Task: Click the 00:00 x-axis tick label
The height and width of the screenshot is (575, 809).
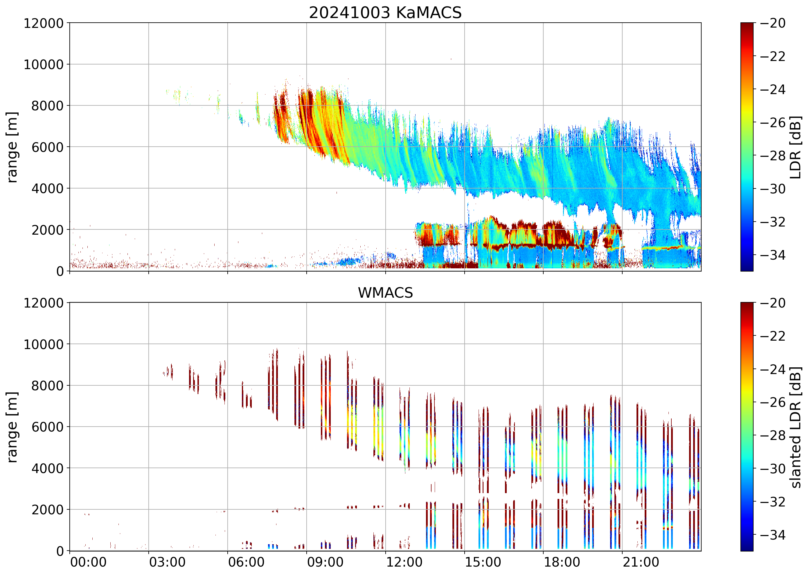Action: point(88,562)
